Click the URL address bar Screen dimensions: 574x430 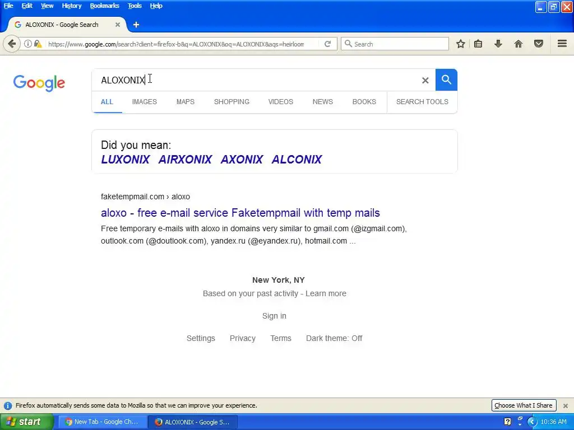pos(175,44)
